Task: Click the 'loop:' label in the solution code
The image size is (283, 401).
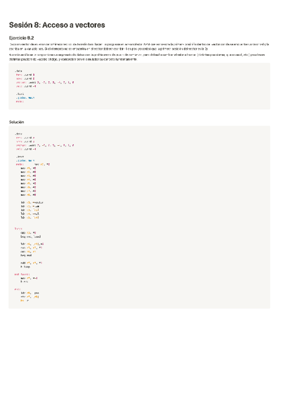Action: (x=19, y=228)
